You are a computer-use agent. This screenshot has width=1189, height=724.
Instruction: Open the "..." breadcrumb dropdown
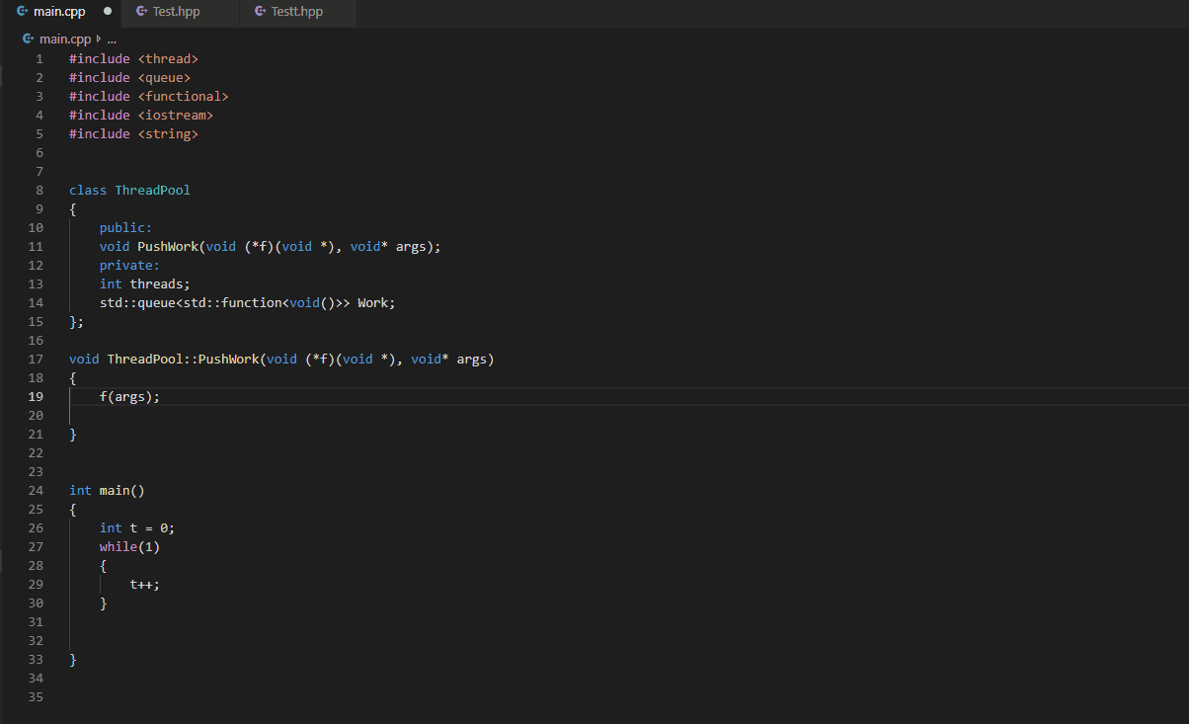coord(112,39)
